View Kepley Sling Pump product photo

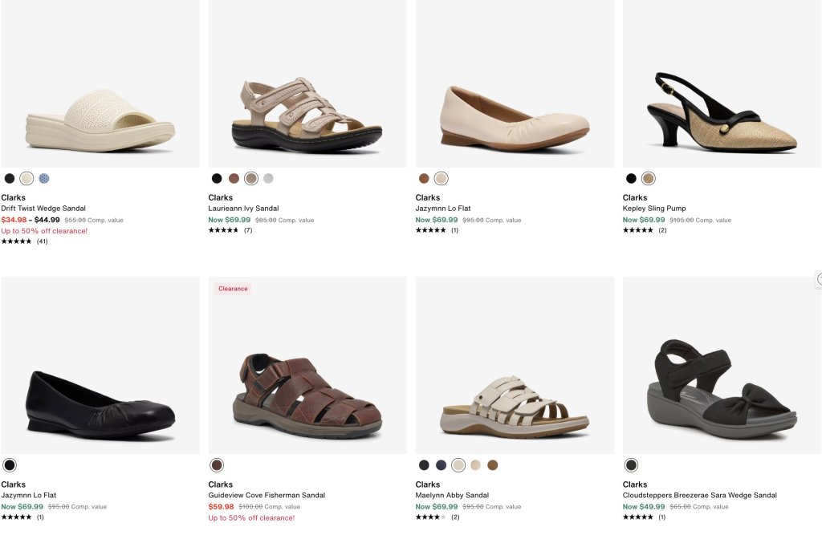pos(722,83)
